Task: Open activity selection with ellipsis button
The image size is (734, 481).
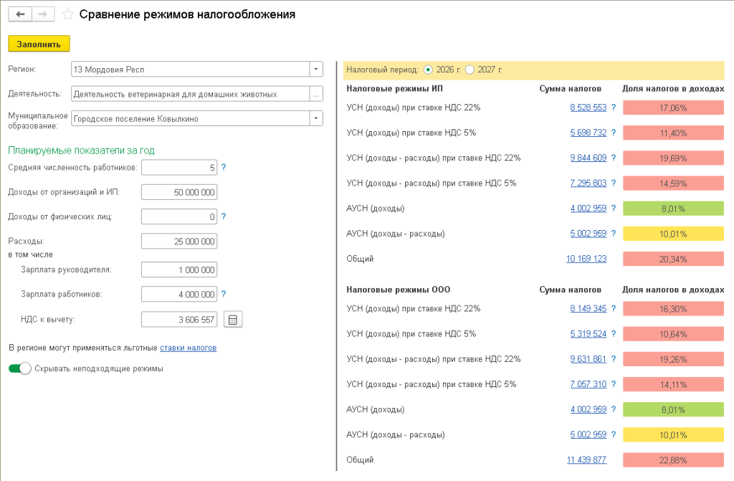Action: [x=316, y=94]
